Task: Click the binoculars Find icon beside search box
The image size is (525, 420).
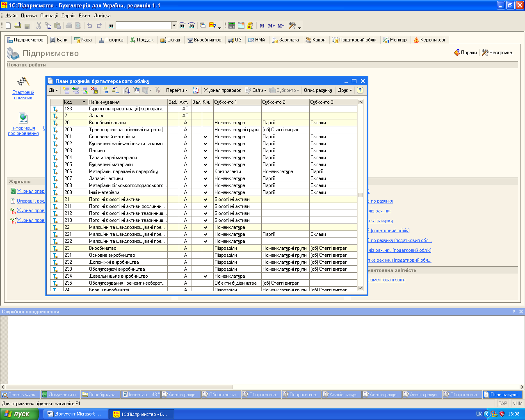Action: click(111, 25)
